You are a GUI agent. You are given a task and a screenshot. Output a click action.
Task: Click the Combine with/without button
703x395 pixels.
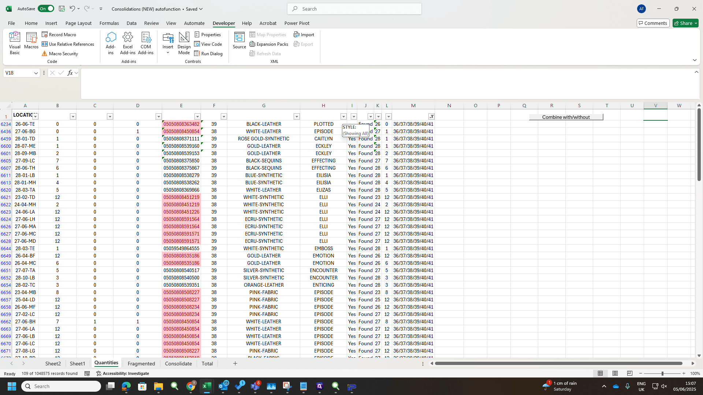pos(566,117)
